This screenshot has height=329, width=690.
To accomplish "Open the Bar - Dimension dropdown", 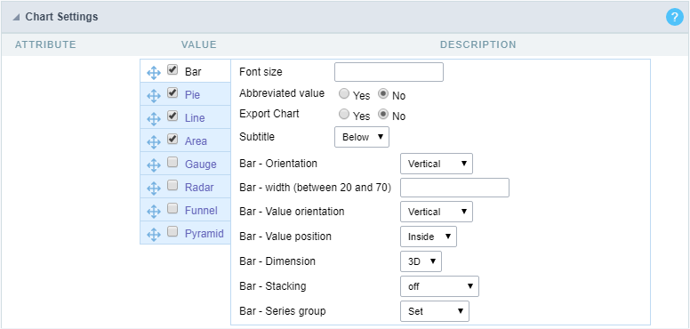I will (x=421, y=261).
